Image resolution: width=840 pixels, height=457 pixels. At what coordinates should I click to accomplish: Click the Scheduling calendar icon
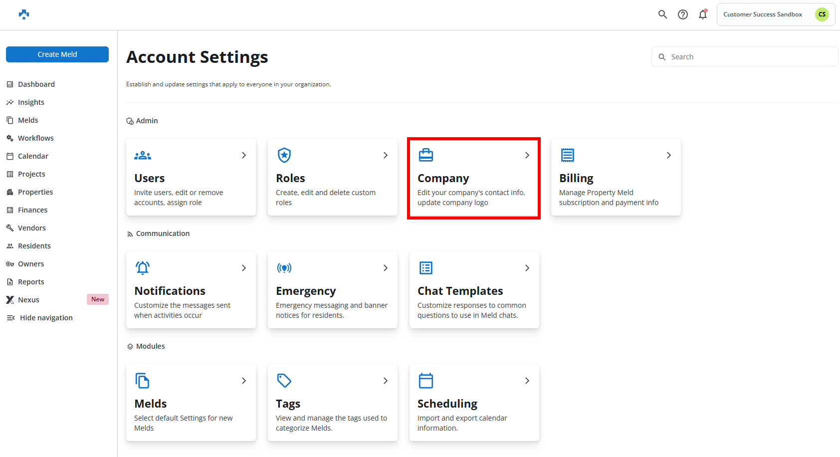tap(426, 381)
